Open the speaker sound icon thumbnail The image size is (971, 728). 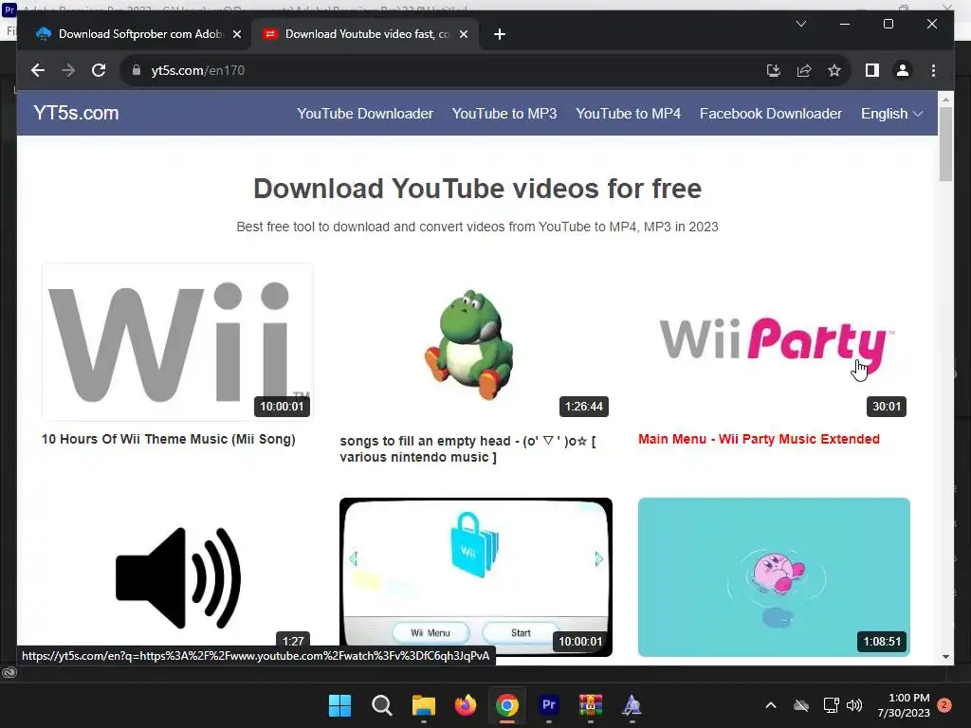coord(177,577)
